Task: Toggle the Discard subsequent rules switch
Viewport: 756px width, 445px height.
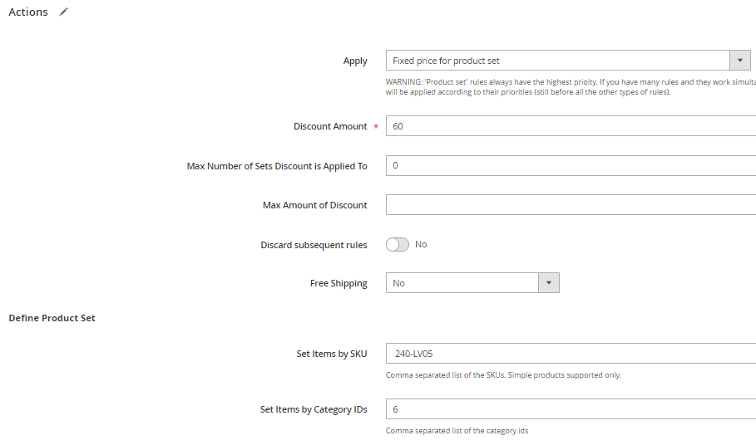Action: tap(398, 244)
